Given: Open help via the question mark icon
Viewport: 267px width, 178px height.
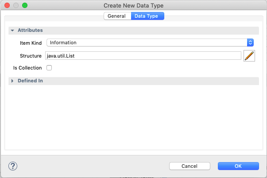Looking at the screenshot, I should (x=13, y=166).
